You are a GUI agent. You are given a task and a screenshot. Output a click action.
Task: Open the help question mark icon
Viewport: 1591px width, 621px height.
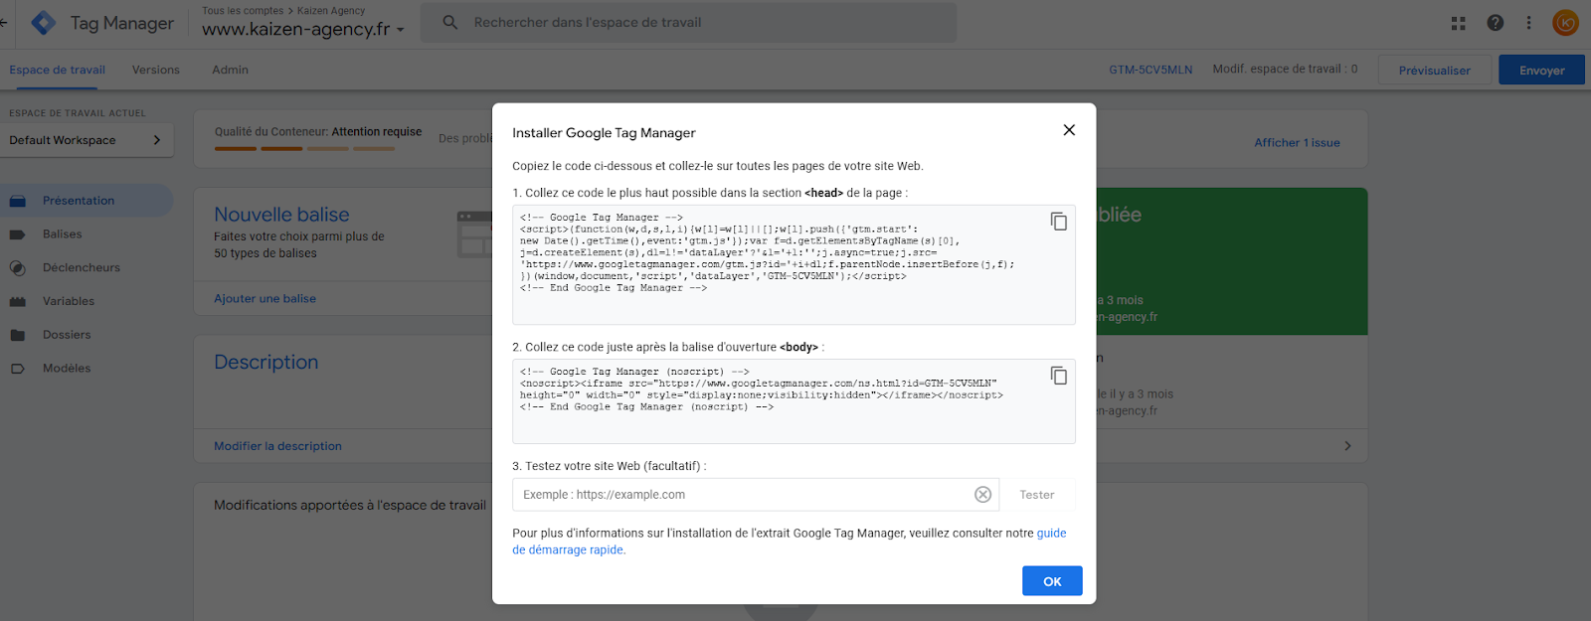point(1496,23)
